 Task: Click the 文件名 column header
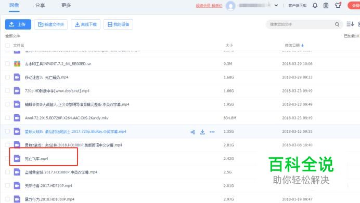tap(19, 45)
